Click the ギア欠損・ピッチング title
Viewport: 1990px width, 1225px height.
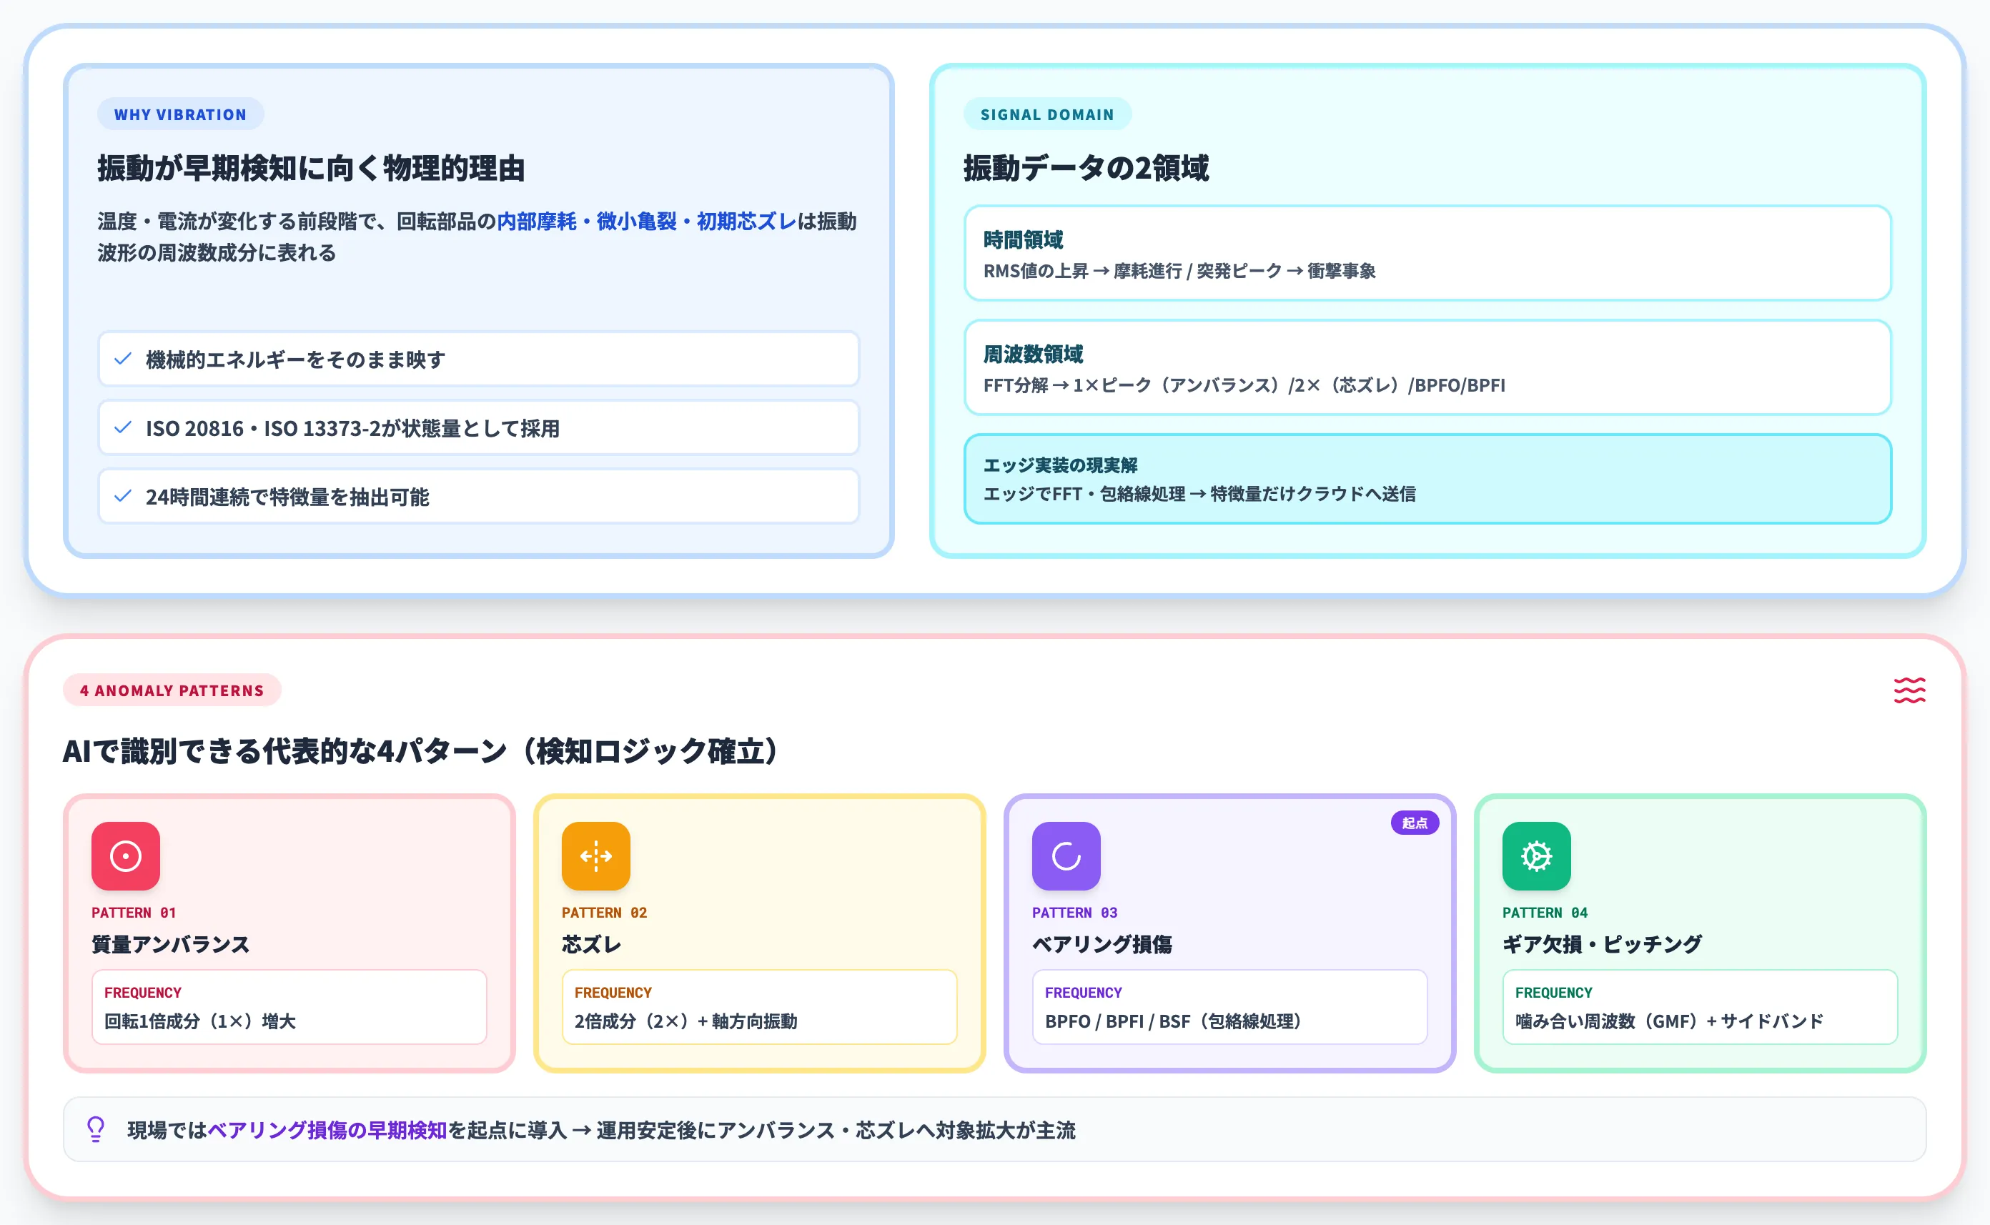pyautogui.click(x=1602, y=944)
